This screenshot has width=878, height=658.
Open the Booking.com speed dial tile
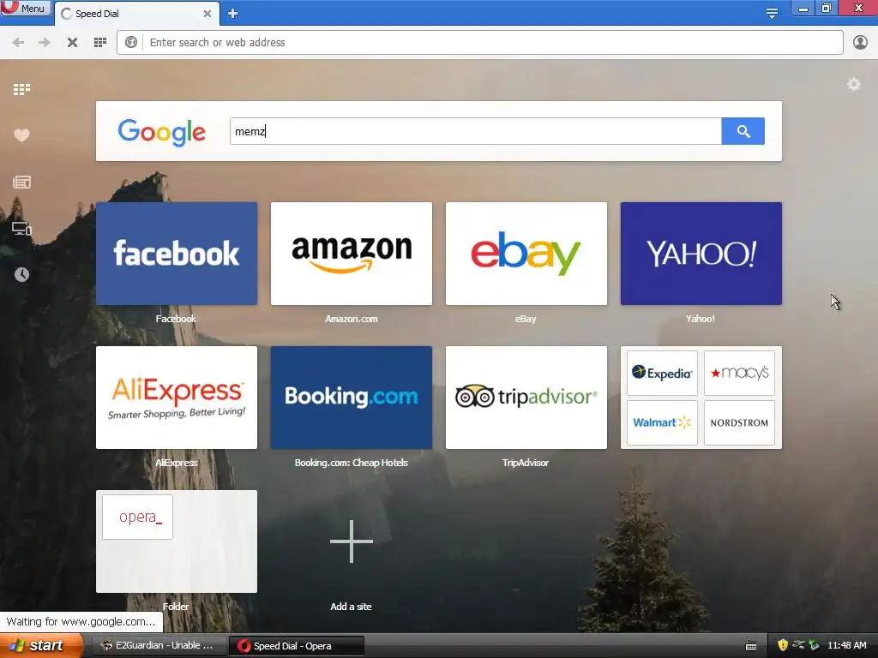(x=351, y=398)
